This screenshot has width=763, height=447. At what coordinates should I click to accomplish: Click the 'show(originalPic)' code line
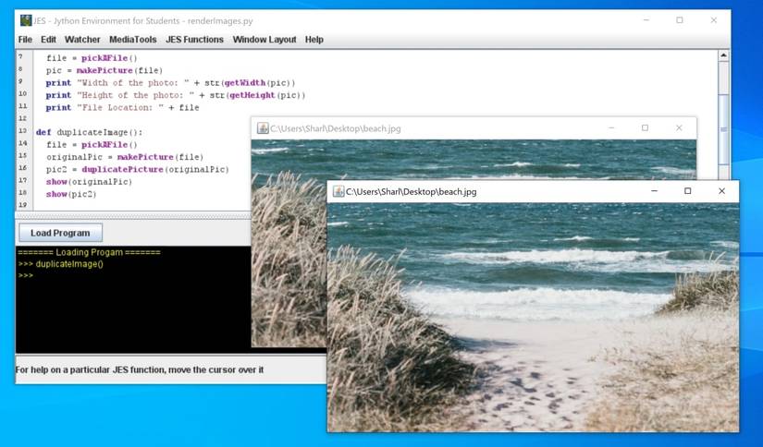(x=89, y=182)
